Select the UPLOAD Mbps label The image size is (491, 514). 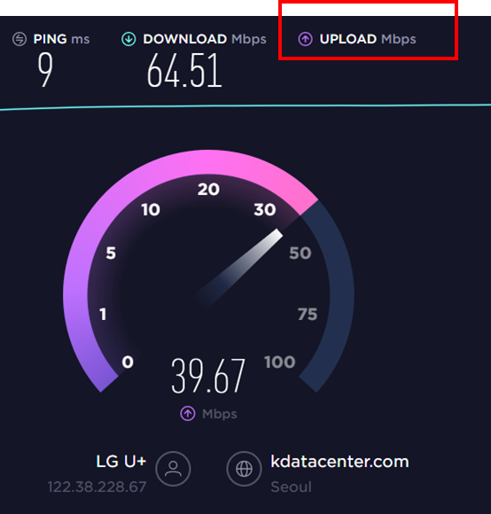tap(368, 39)
